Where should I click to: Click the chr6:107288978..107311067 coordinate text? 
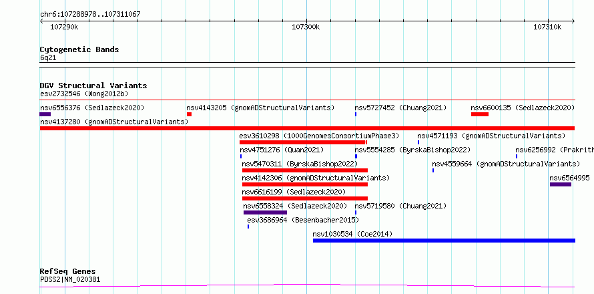click(x=90, y=15)
